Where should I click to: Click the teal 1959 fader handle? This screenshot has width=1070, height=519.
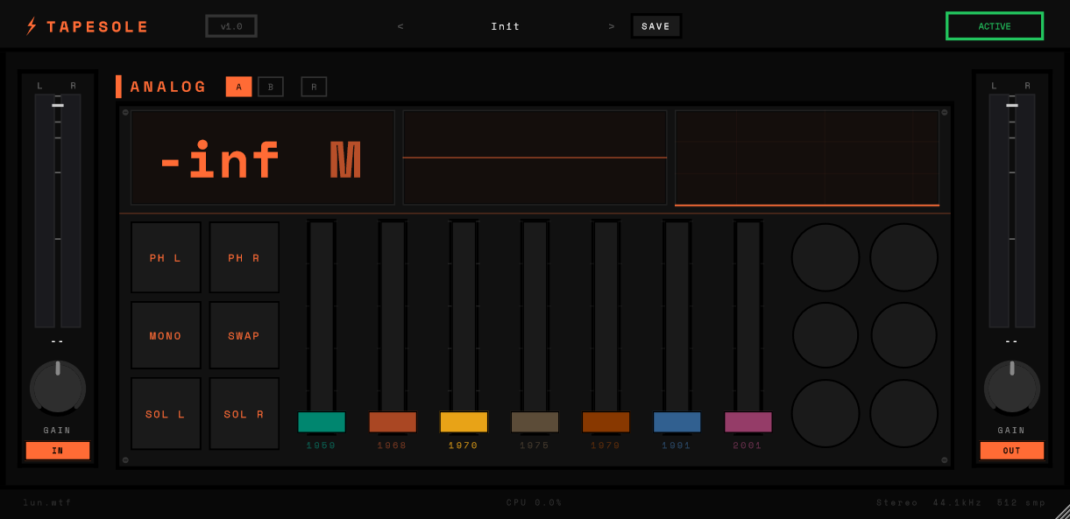click(322, 422)
